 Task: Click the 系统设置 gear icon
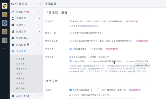[13, 51]
